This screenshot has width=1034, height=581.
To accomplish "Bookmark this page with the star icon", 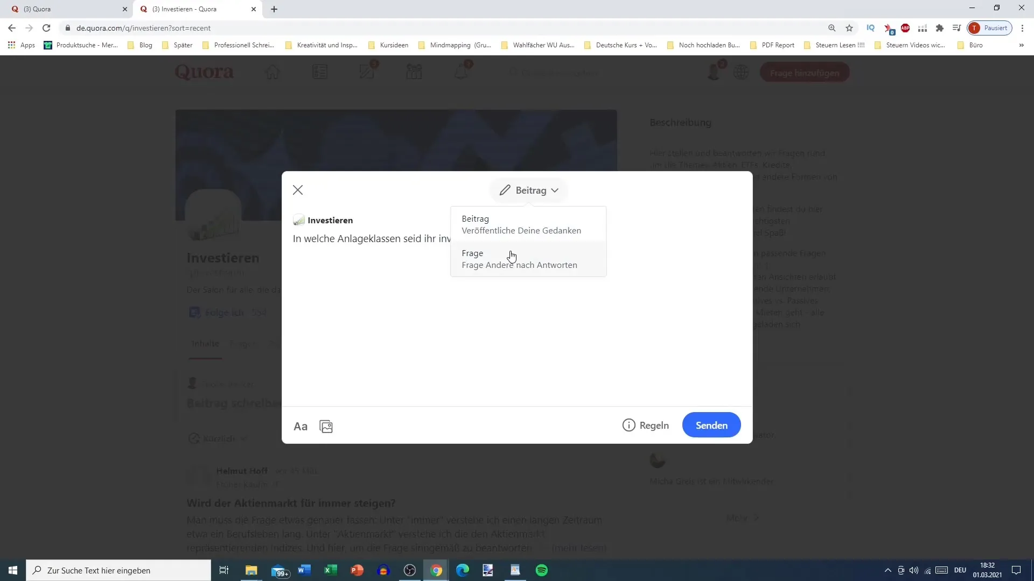I will click(849, 28).
